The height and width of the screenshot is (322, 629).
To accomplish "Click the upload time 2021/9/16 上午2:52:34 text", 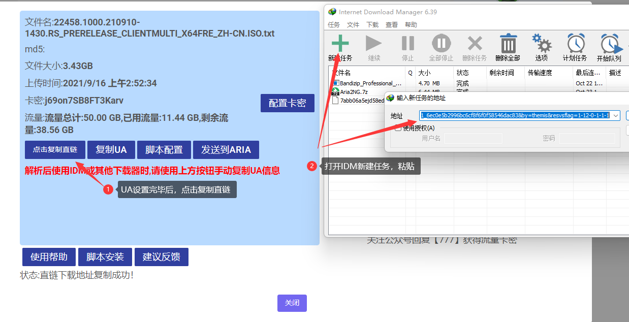I will click(91, 83).
